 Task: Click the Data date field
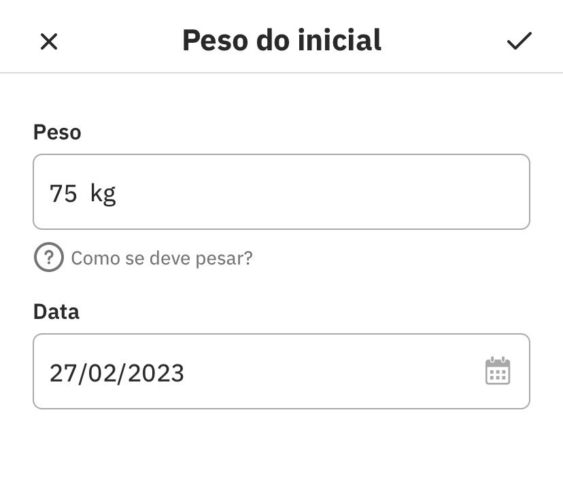click(281, 371)
